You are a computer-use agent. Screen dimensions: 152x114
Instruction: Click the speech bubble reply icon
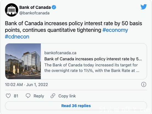click(28, 96)
